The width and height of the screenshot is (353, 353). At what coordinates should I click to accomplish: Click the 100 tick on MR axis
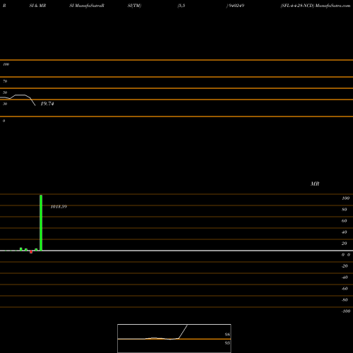click(345, 198)
